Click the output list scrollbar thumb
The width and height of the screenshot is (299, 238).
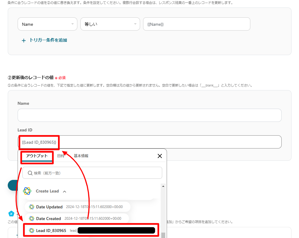click(163, 235)
